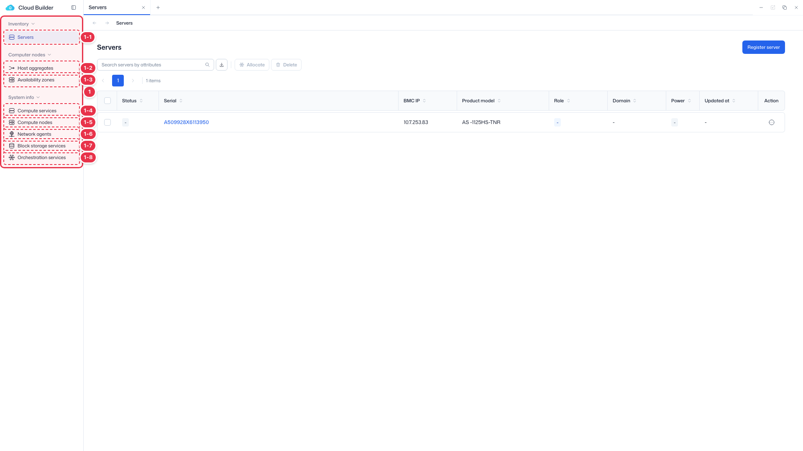The height and width of the screenshot is (451, 803).
Task: Select all servers header checkbox
Action: (x=107, y=101)
